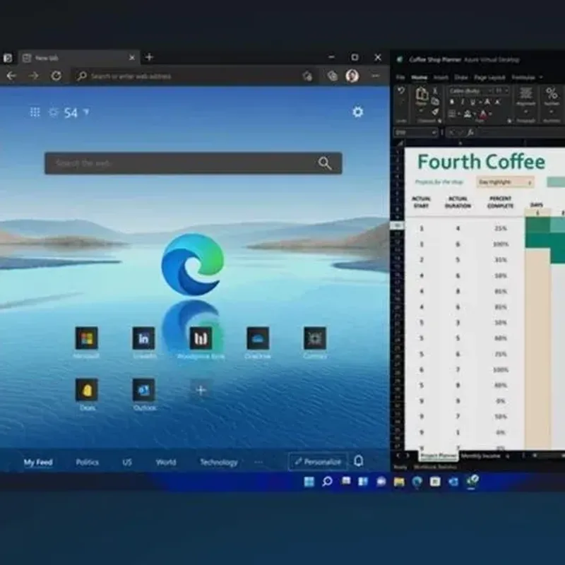
Task: Switch to the Page Layout tab
Action: pos(489,77)
